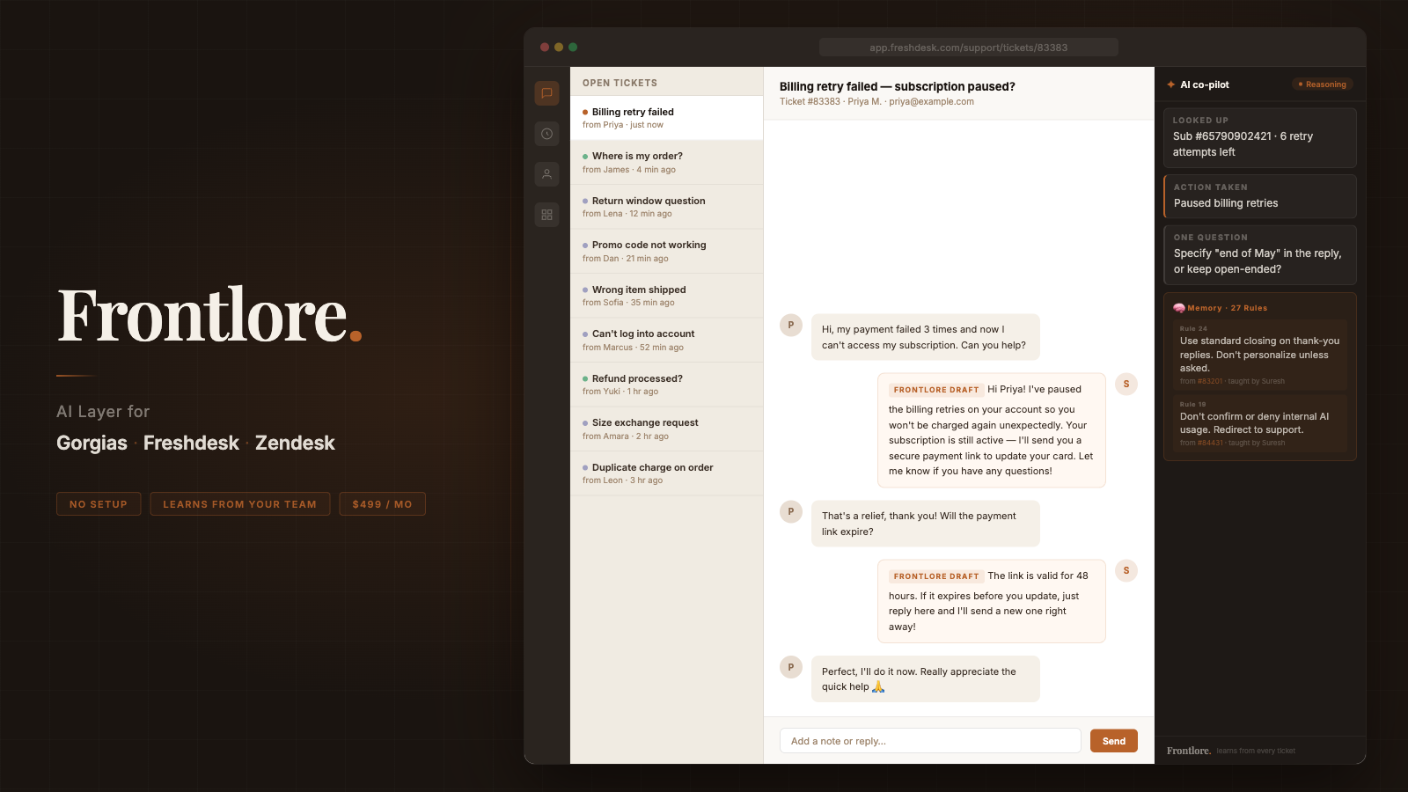This screenshot has width=1408, height=792.
Task: Select Rule 24 memory entry
Action: coord(1259,355)
